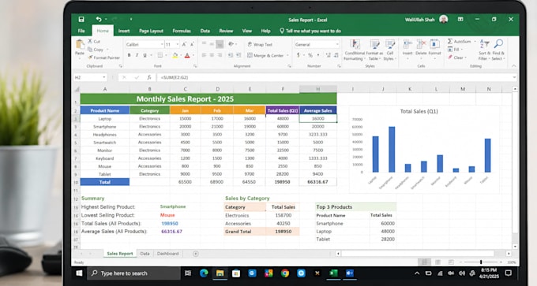
Task: Open Microsoft Edge from the taskbar
Action: [204, 273]
